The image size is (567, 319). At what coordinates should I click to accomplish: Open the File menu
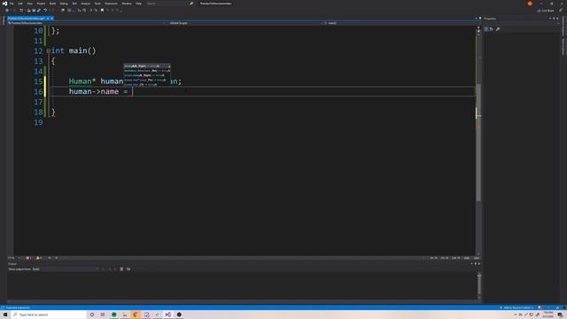pyautogui.click(x=12, y=4)
